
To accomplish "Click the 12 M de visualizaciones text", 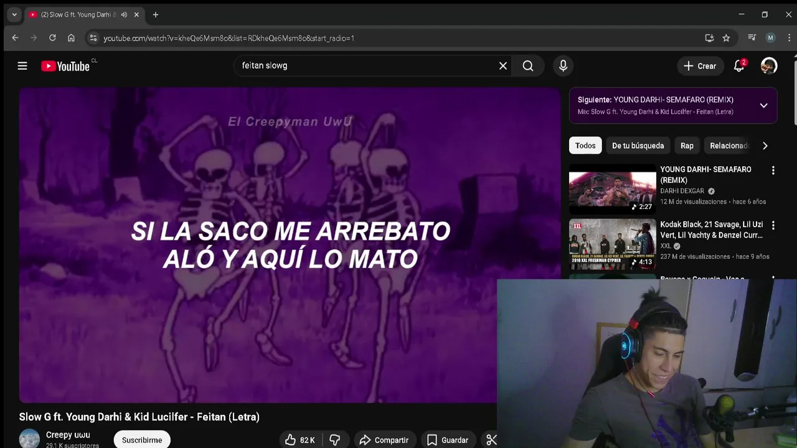I will point(694,202).
